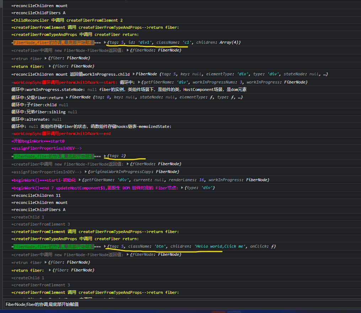
Task: Click the search field at the bottom
Action: pos(178,304)
